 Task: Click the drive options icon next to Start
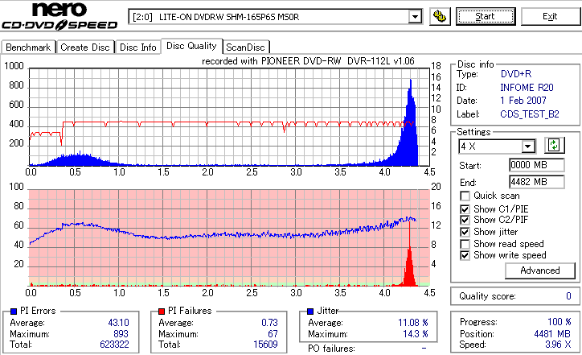(x=440, y=17)
